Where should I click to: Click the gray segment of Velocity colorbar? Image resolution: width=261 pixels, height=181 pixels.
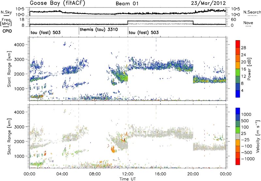[238, 136]
